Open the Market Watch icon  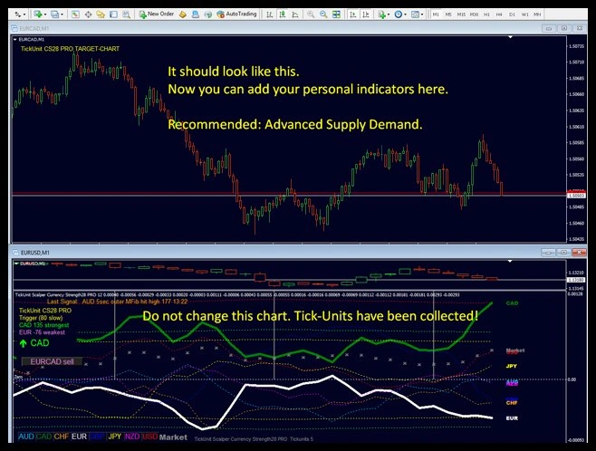[x=74, y=14]
